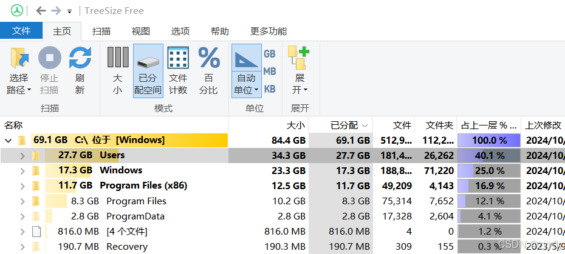Click the 12.1 % percentage cell
The image size is (565, 254).
coord(489,201)
